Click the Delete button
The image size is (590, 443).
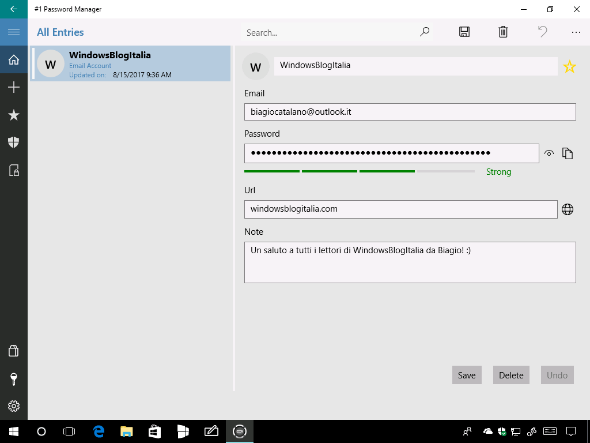click(x=511, y=375)
